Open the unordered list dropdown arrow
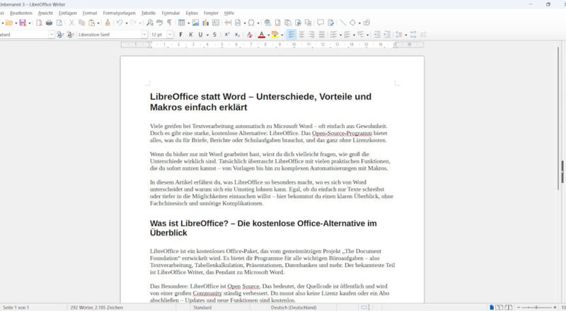The width and height of the screenshot is (566, 311). coord(340,35)
